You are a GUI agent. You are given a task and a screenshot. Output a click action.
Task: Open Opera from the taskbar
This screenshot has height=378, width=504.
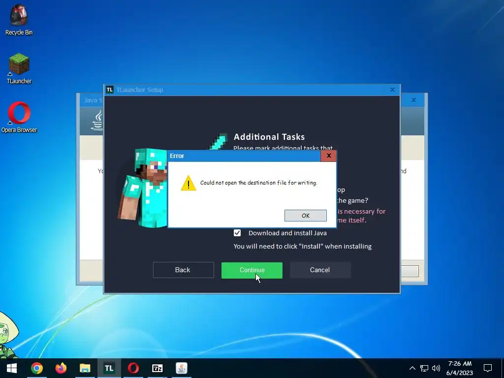pyautogui.click(x=133, y=368)
